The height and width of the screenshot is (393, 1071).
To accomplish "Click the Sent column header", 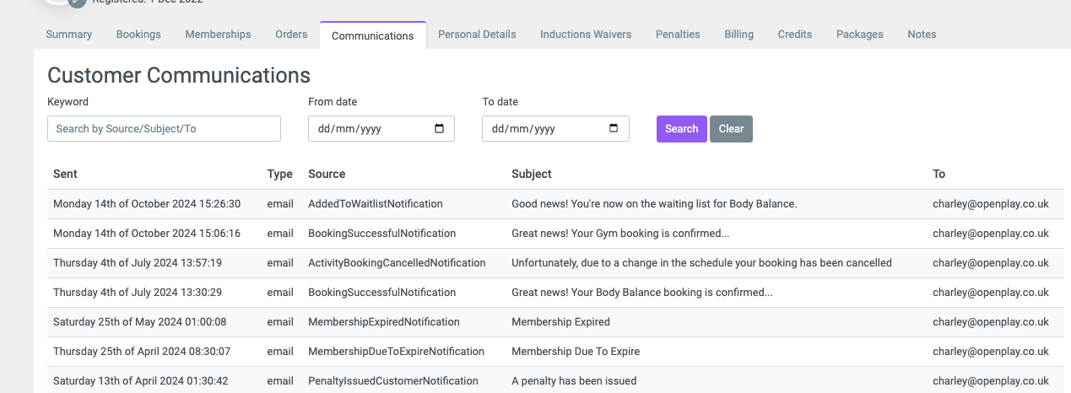I will pos(65,174).
